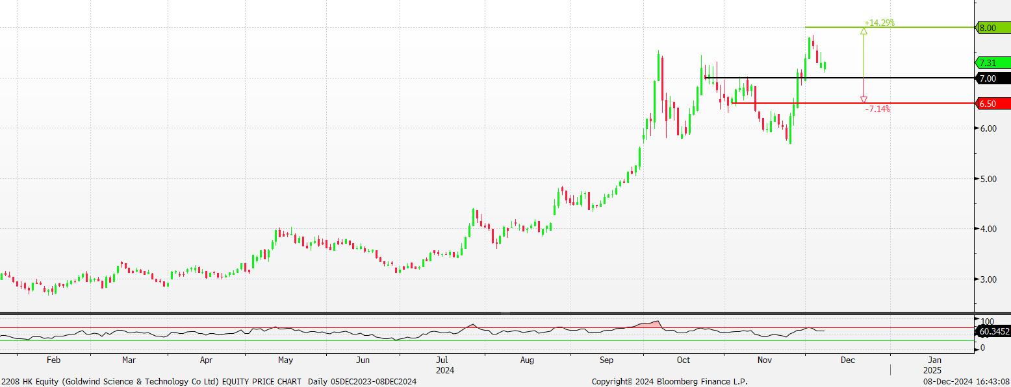Select the green 8.00 price label
Image resolution: width=1011 pixels, height=387 pixels.
(994, 28)
